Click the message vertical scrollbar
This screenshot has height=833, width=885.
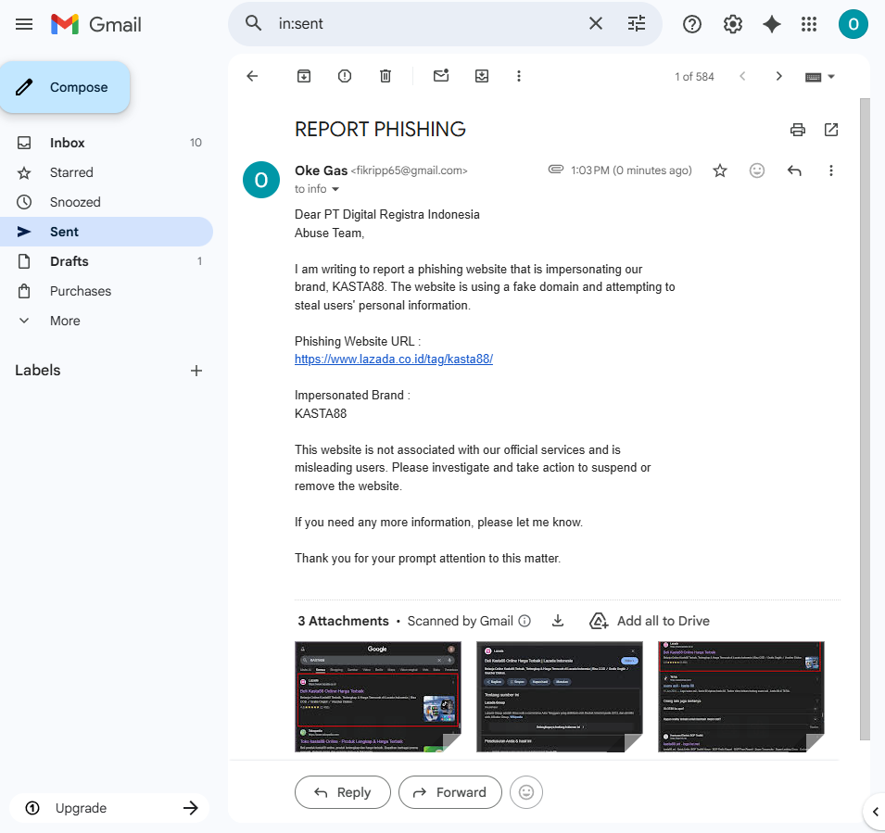pyautogui.click(x=865, y=418)
